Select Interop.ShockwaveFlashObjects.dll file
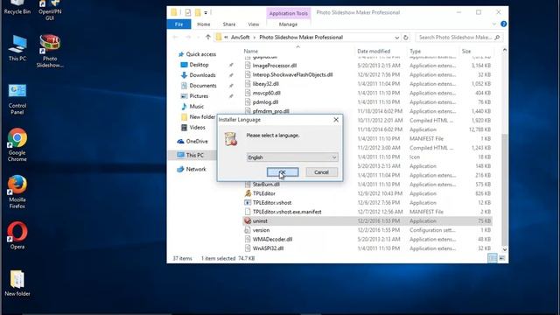Viewport: 560px width, 315px height. pos(292,74)
